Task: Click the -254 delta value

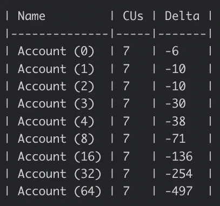Action: [x=179, y=174]
